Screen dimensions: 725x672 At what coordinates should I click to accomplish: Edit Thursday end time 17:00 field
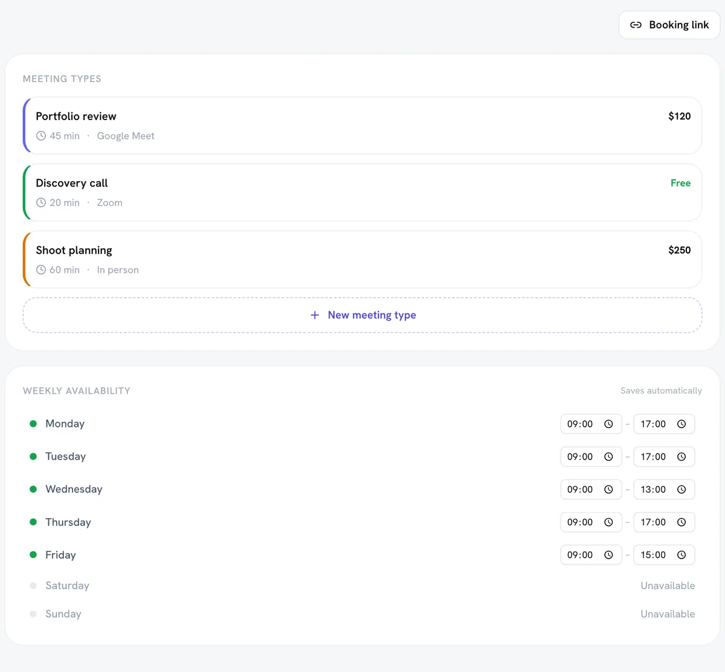[664, 522]
